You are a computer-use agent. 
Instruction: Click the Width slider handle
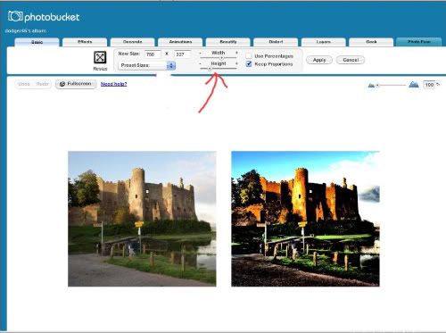(221, 58)
